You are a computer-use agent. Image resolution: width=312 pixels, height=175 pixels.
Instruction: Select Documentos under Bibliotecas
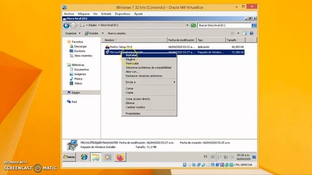81,70
